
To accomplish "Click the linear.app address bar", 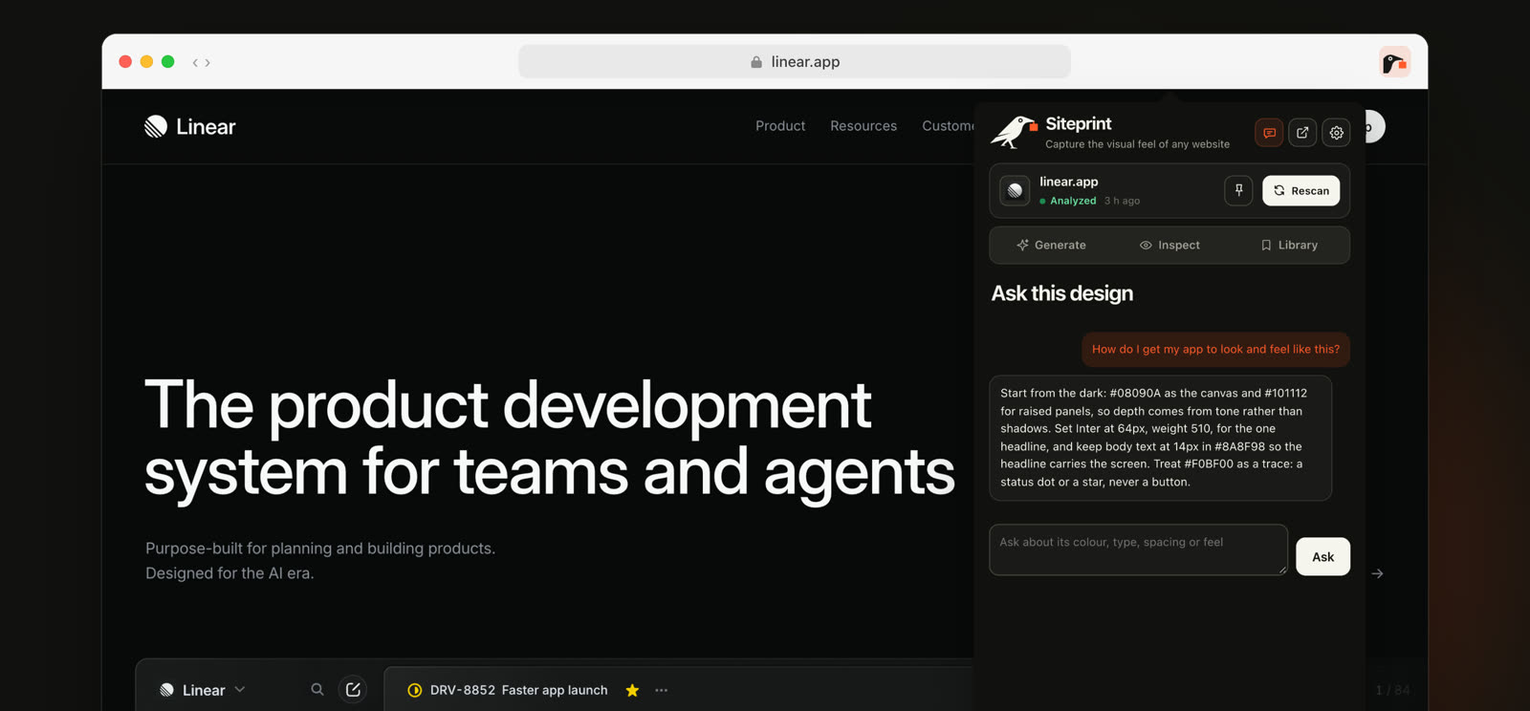I will pos(795,61).
